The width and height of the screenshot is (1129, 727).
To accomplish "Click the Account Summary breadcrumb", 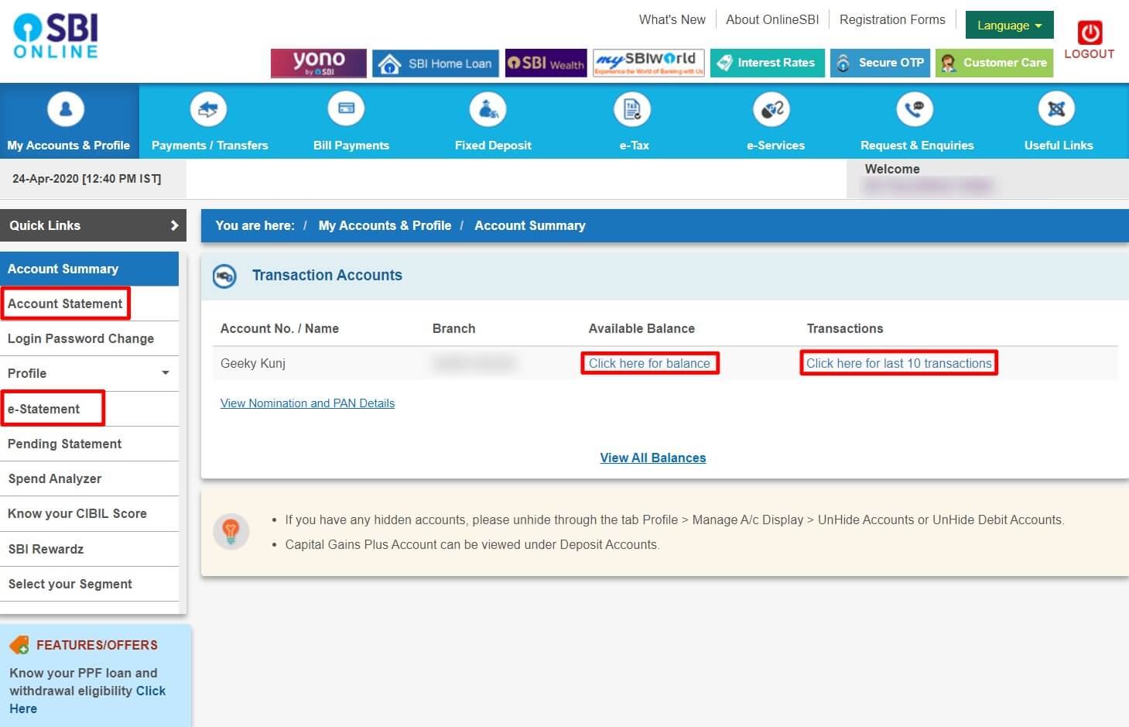I will point(530,225).
